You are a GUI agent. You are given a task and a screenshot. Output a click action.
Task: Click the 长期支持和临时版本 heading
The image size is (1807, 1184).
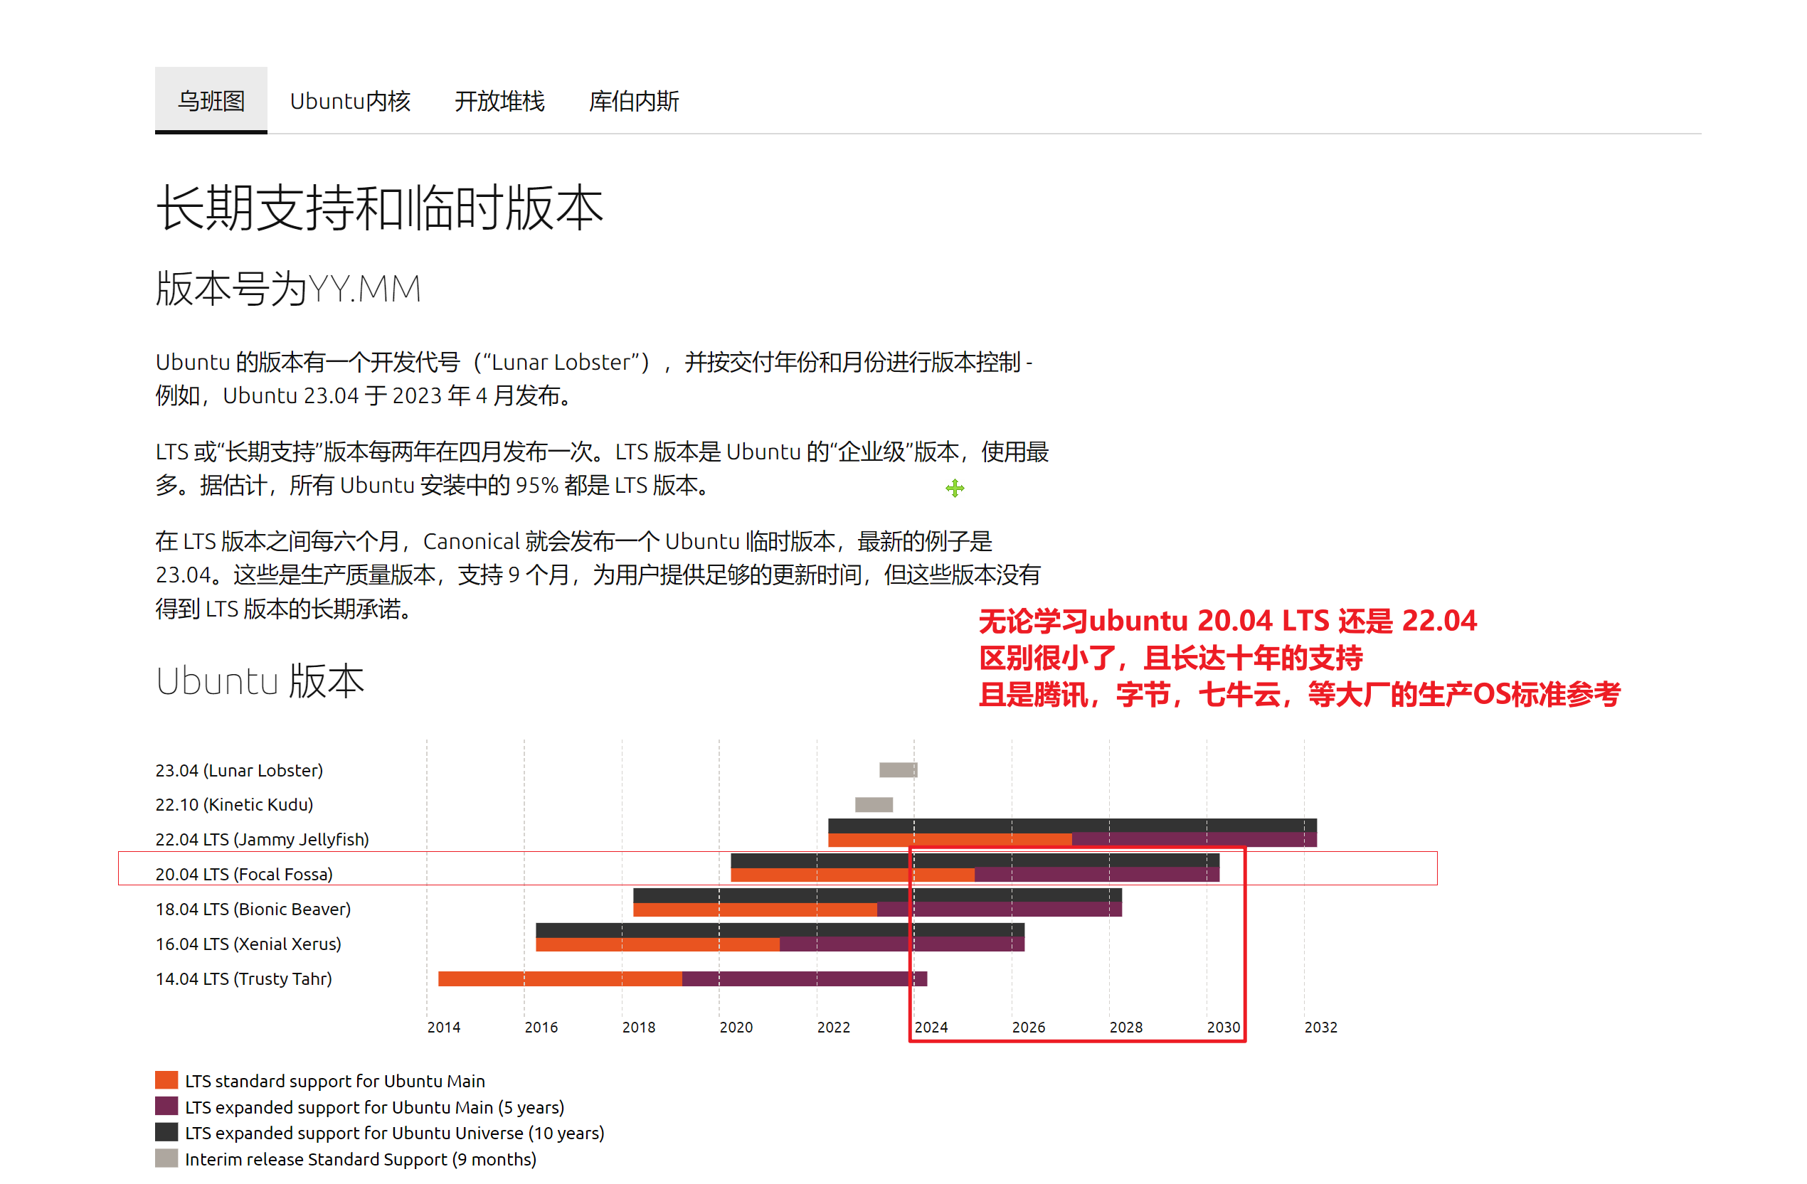[379, 207]
